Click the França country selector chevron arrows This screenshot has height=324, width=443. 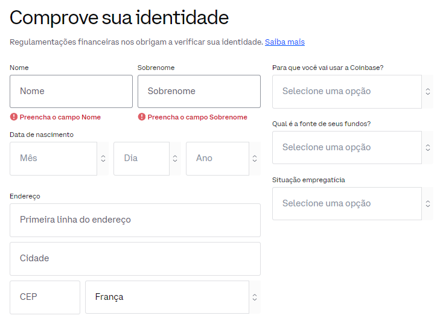pyautogui.click(x=255, y=297)
